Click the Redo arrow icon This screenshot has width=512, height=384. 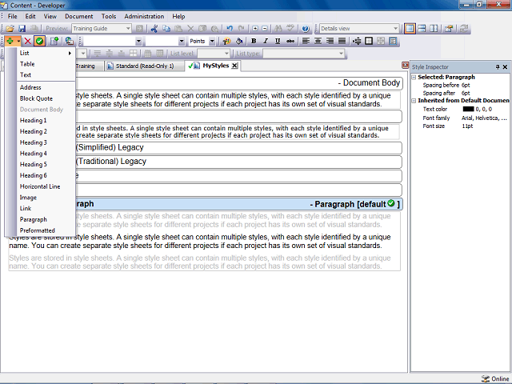click(242, 29)
